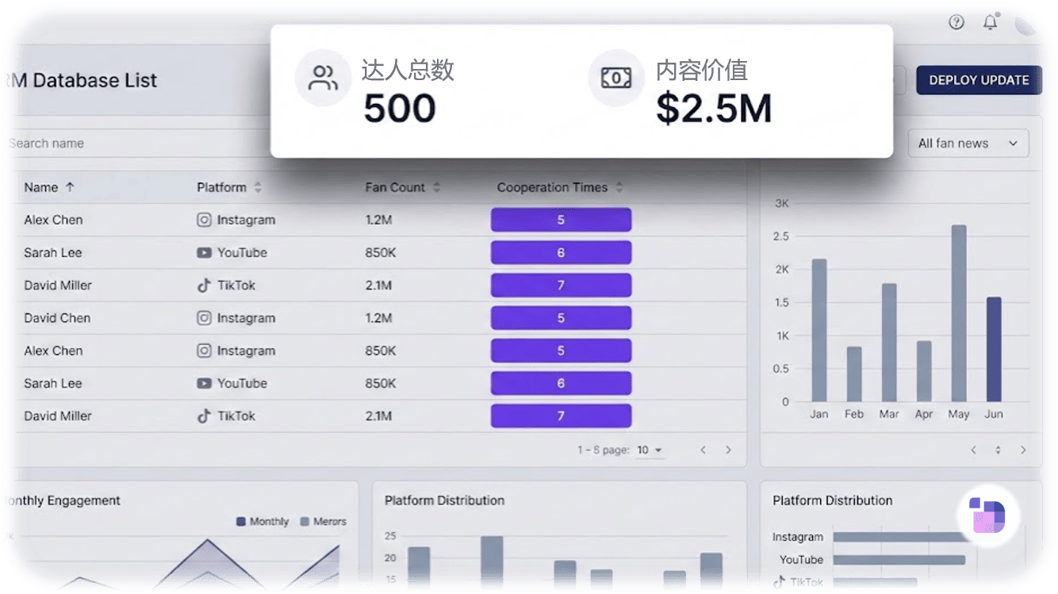
Task: Select the TikTok icon beside David Miller
Action: click(203, 285)
